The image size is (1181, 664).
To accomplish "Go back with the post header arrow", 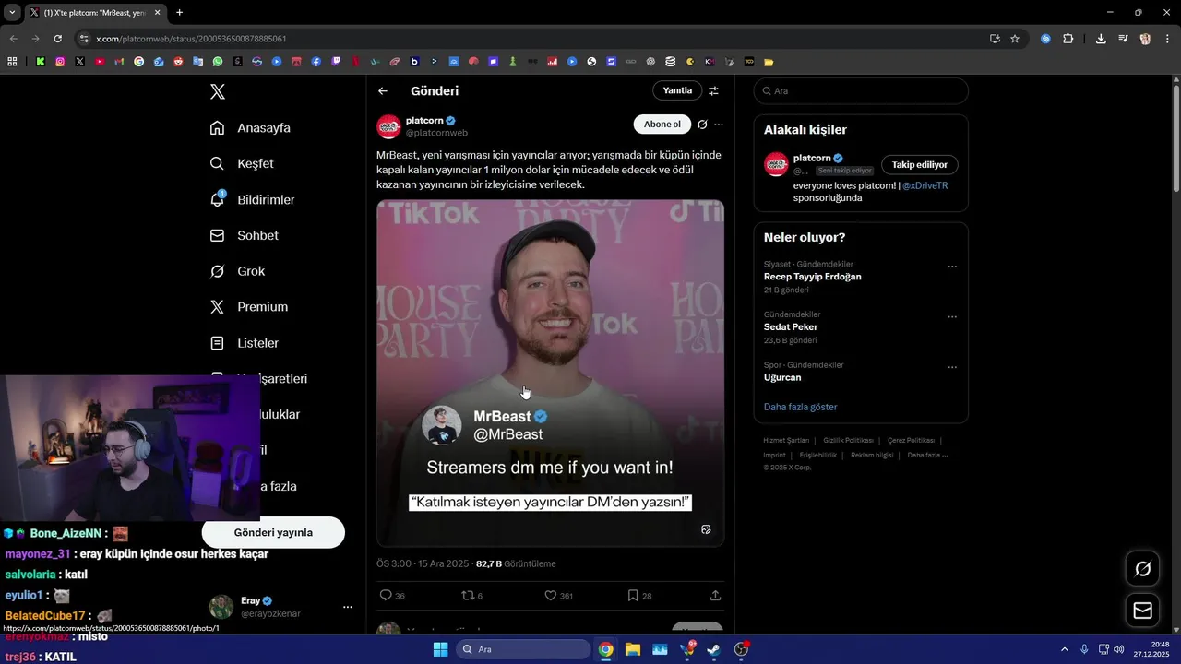I will 383,90.
